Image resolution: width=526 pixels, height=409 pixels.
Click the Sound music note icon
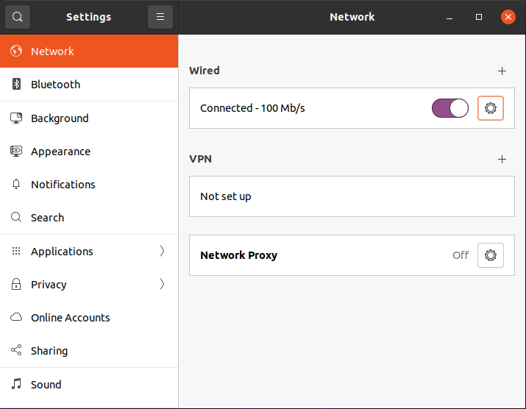[16, 384]
